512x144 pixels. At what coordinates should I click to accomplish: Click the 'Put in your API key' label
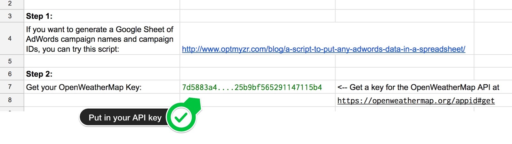click(x=125, y=118)
